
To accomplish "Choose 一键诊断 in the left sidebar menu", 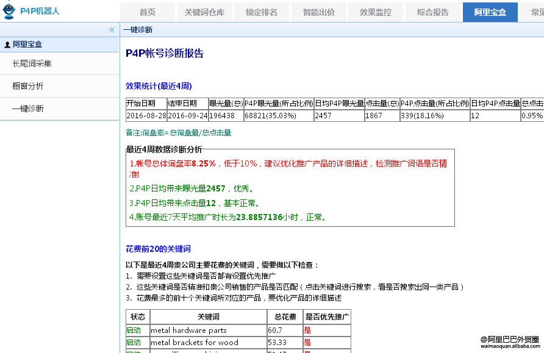I will [x=28, y=109].
